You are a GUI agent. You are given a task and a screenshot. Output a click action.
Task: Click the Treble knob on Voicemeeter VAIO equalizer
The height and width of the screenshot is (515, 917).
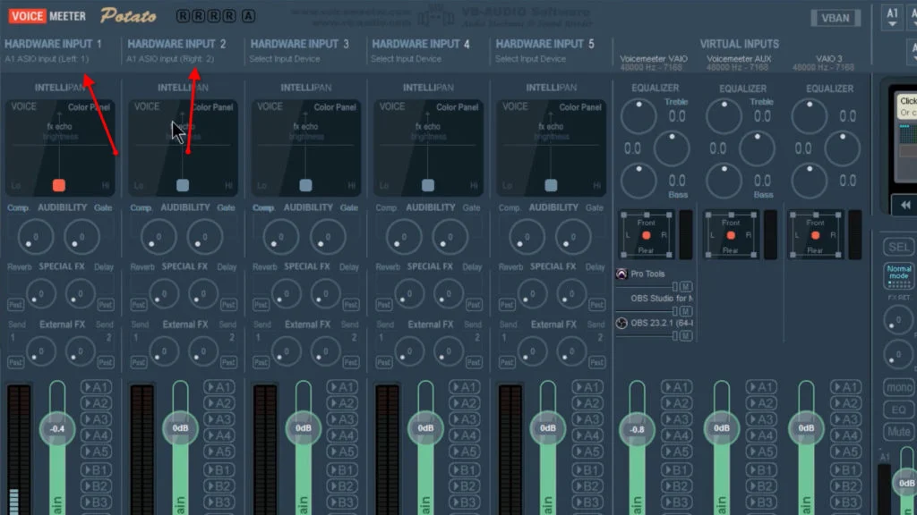[x=638, y=116]
